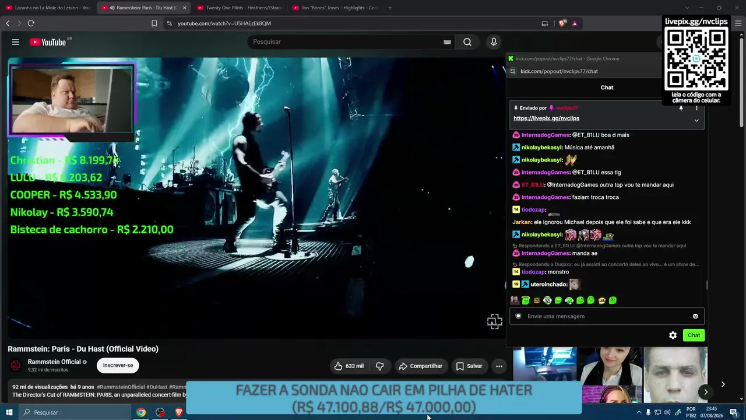Close the Rammstein: Paris tab
Image resolution: width=746 pixels, height=420 pixels.
tap(184, 8)
